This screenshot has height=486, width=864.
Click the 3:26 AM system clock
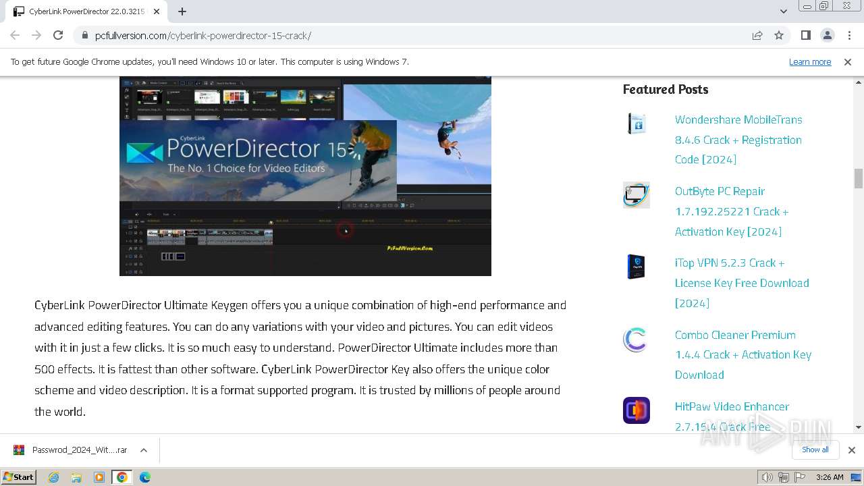tap(830, 477)
